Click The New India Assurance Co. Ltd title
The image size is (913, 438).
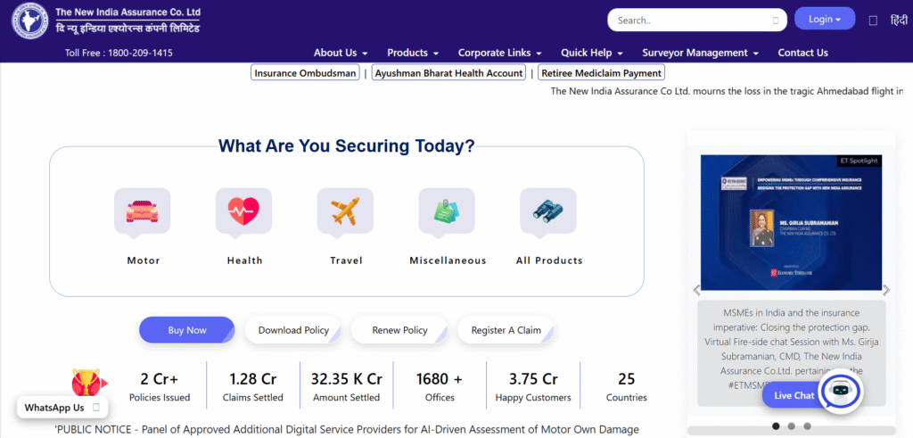pos(128,12)
